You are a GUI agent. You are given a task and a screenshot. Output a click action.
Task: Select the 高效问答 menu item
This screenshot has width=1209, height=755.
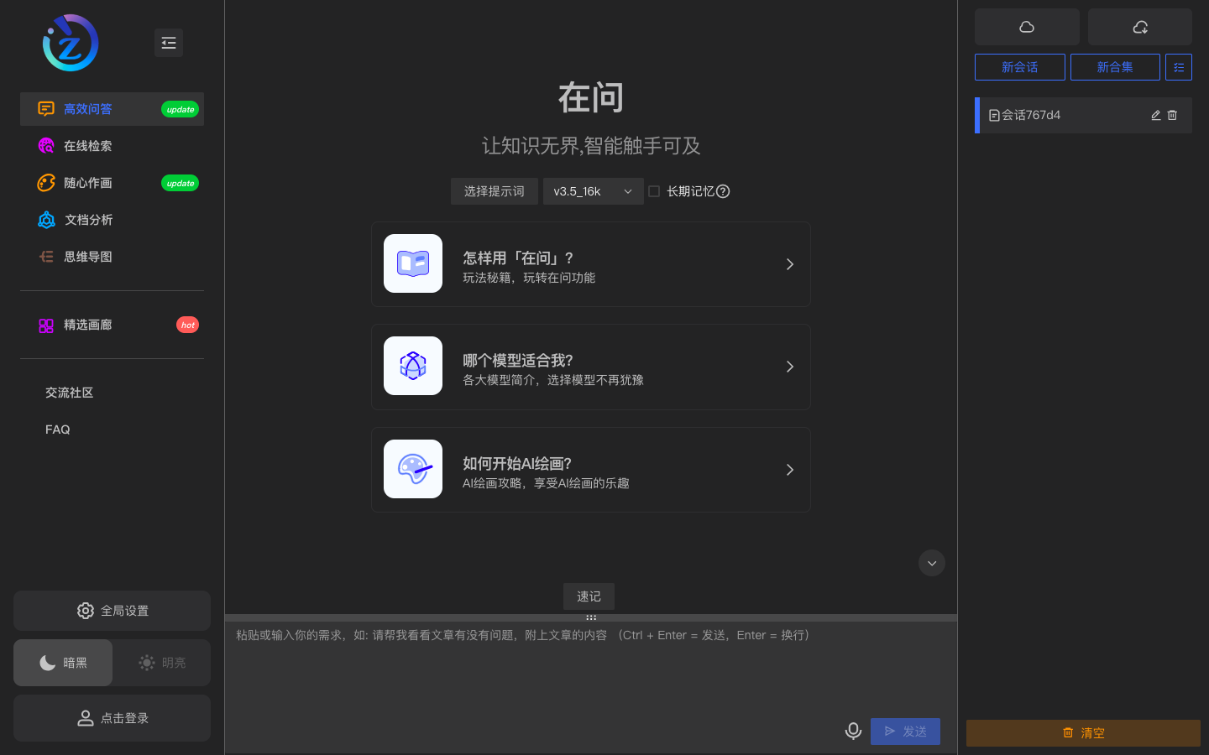point(87,108)
